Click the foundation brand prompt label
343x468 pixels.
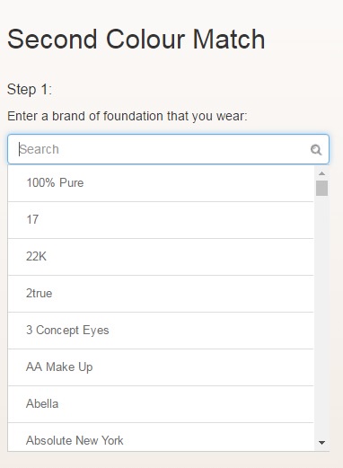[128, 116]
